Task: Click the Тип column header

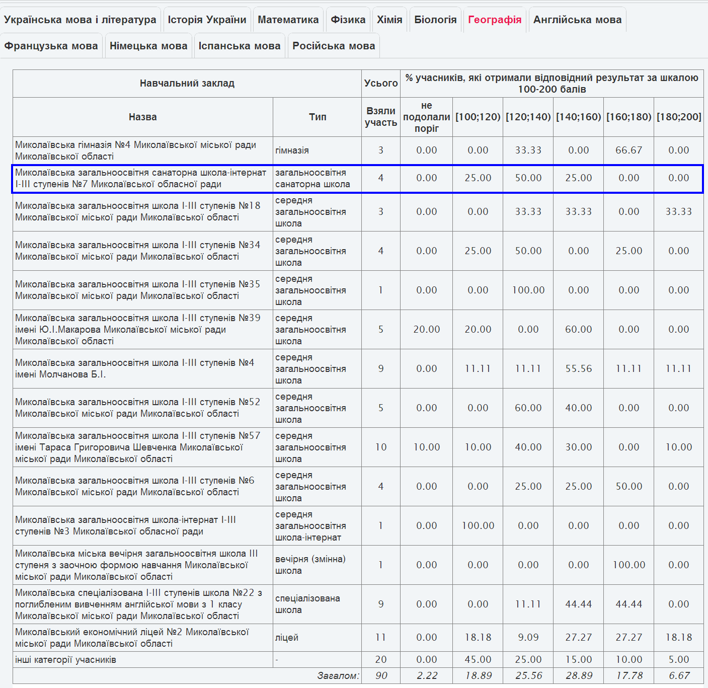Action: [318, 117]
